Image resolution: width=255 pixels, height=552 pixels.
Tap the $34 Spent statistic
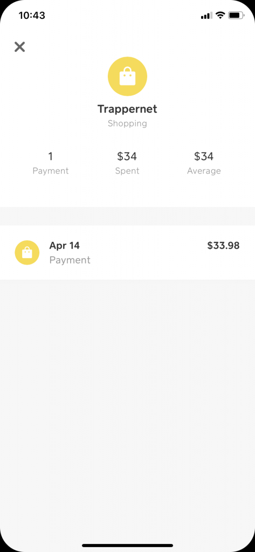[x=127, y=163]
